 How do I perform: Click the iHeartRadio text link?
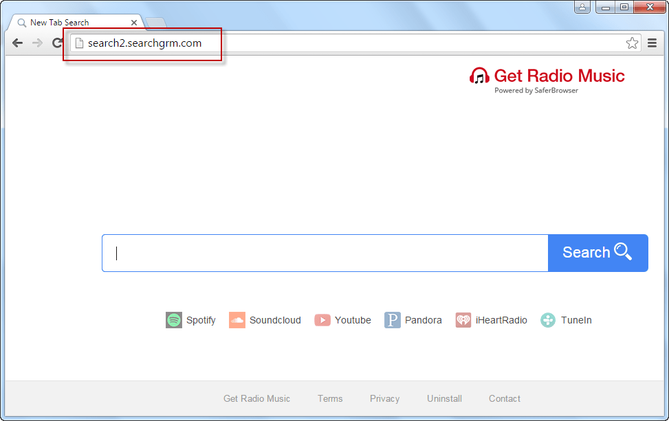tap(501, 320)
